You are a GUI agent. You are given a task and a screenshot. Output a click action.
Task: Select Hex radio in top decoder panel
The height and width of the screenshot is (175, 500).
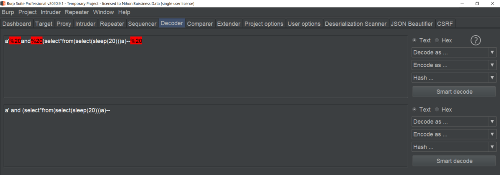click(443, 40)
